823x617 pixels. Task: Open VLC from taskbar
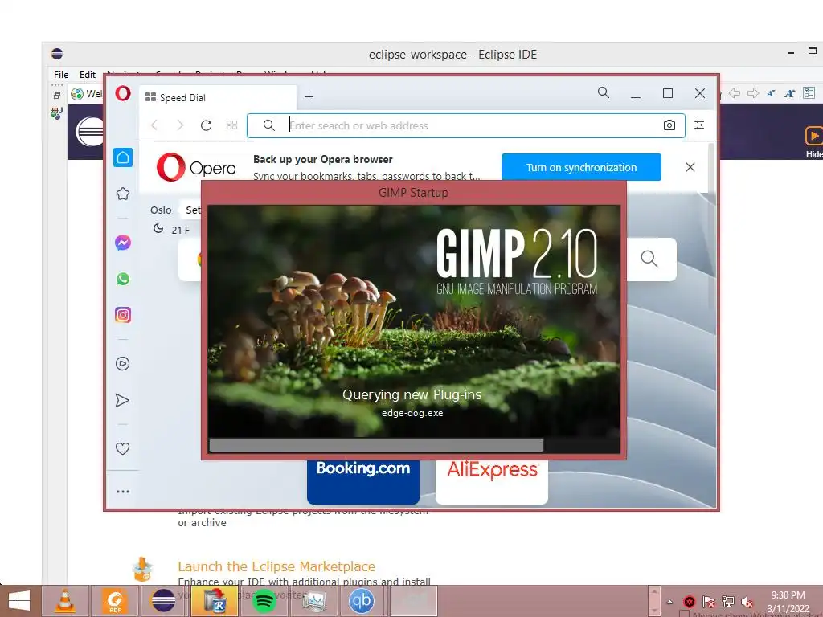coord(64,601)
